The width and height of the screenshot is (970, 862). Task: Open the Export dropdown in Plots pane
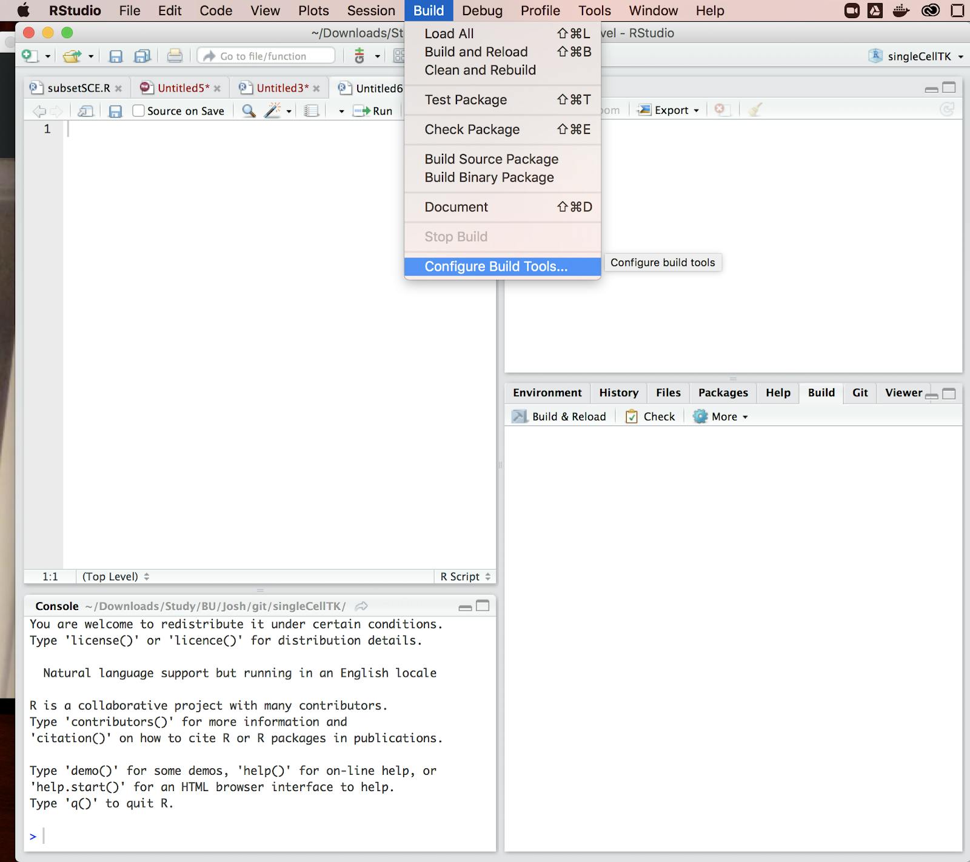click(x=669, y=110)
